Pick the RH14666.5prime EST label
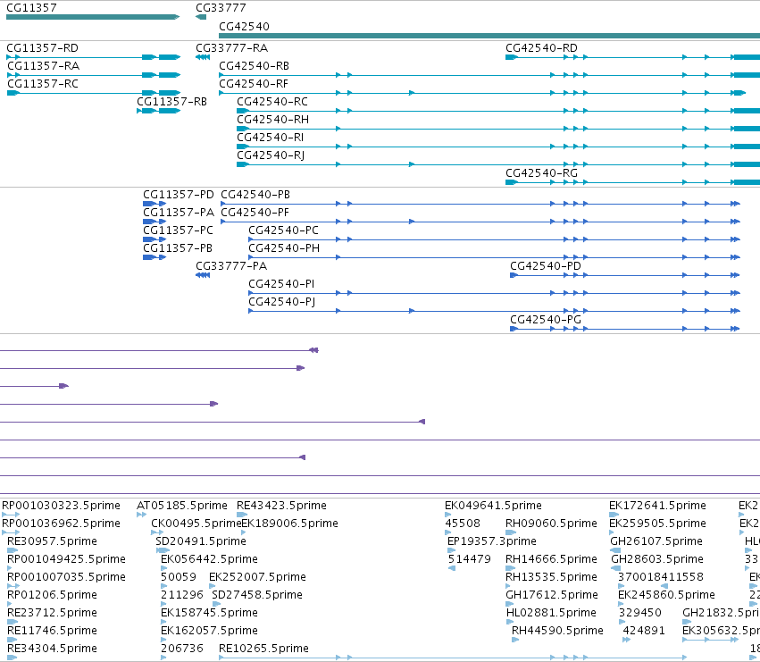 click(552, 559)
